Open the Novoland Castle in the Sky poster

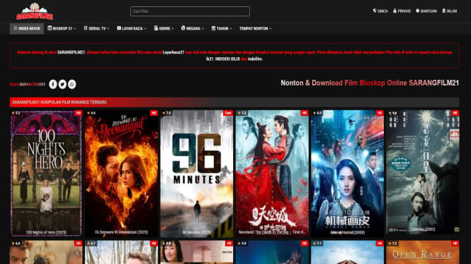(x=272, y=174)
